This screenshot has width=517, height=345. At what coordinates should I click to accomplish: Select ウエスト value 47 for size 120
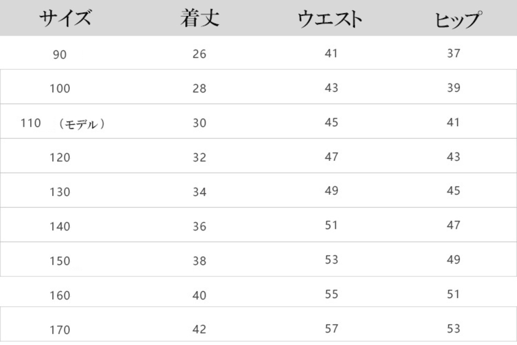(x=331, y=157)
